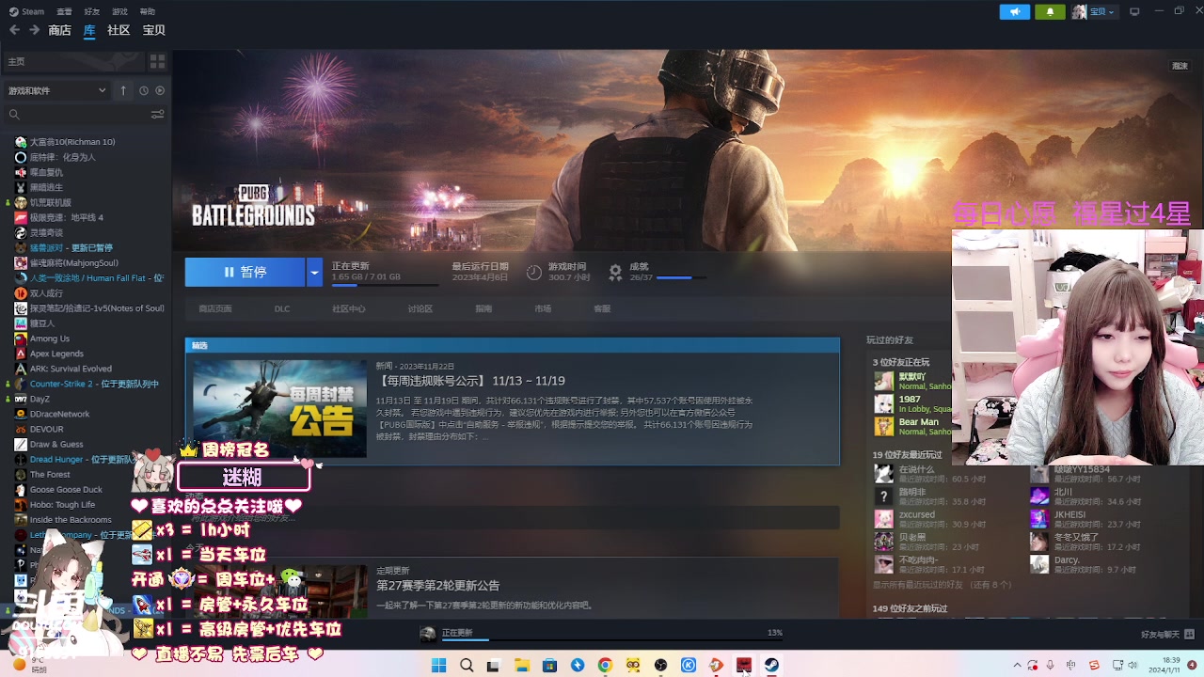The image size is (1204, 677).
Task: Click the Apex Legends game icon in list
Action: pos(21,354)
